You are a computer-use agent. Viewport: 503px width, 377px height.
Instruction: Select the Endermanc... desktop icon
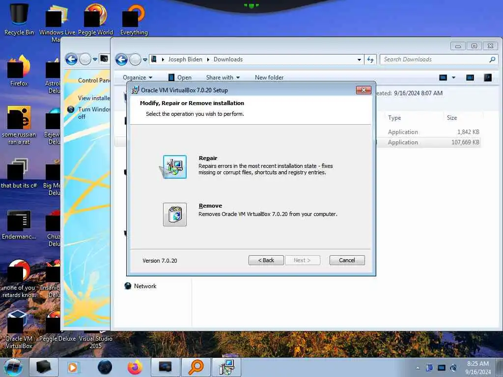point(19,224)
